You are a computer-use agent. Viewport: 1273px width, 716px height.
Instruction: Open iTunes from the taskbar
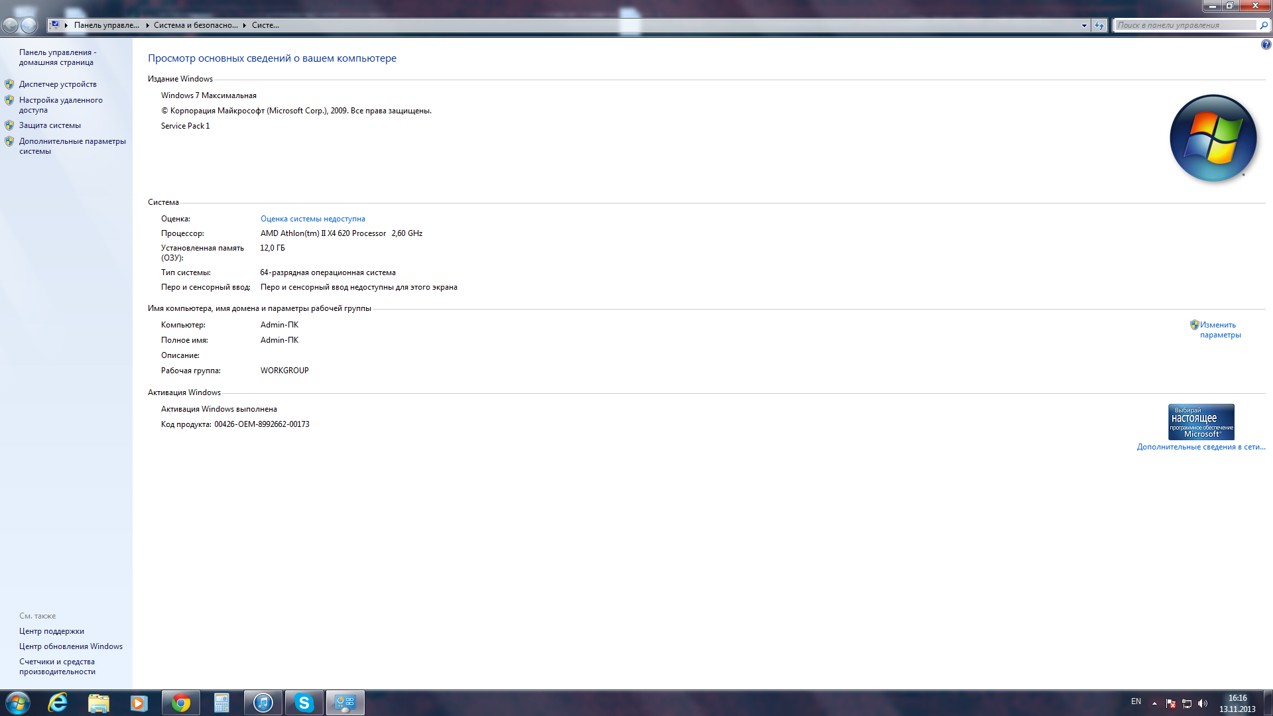(263, 703)
